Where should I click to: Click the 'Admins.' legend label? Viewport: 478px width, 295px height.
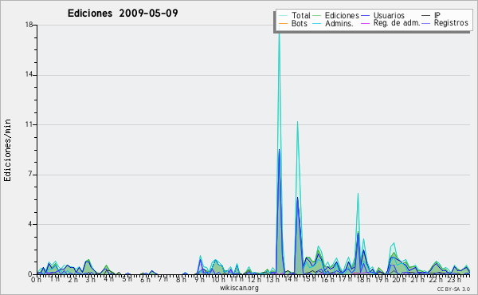pyautogui.click(x=339, y=23)
